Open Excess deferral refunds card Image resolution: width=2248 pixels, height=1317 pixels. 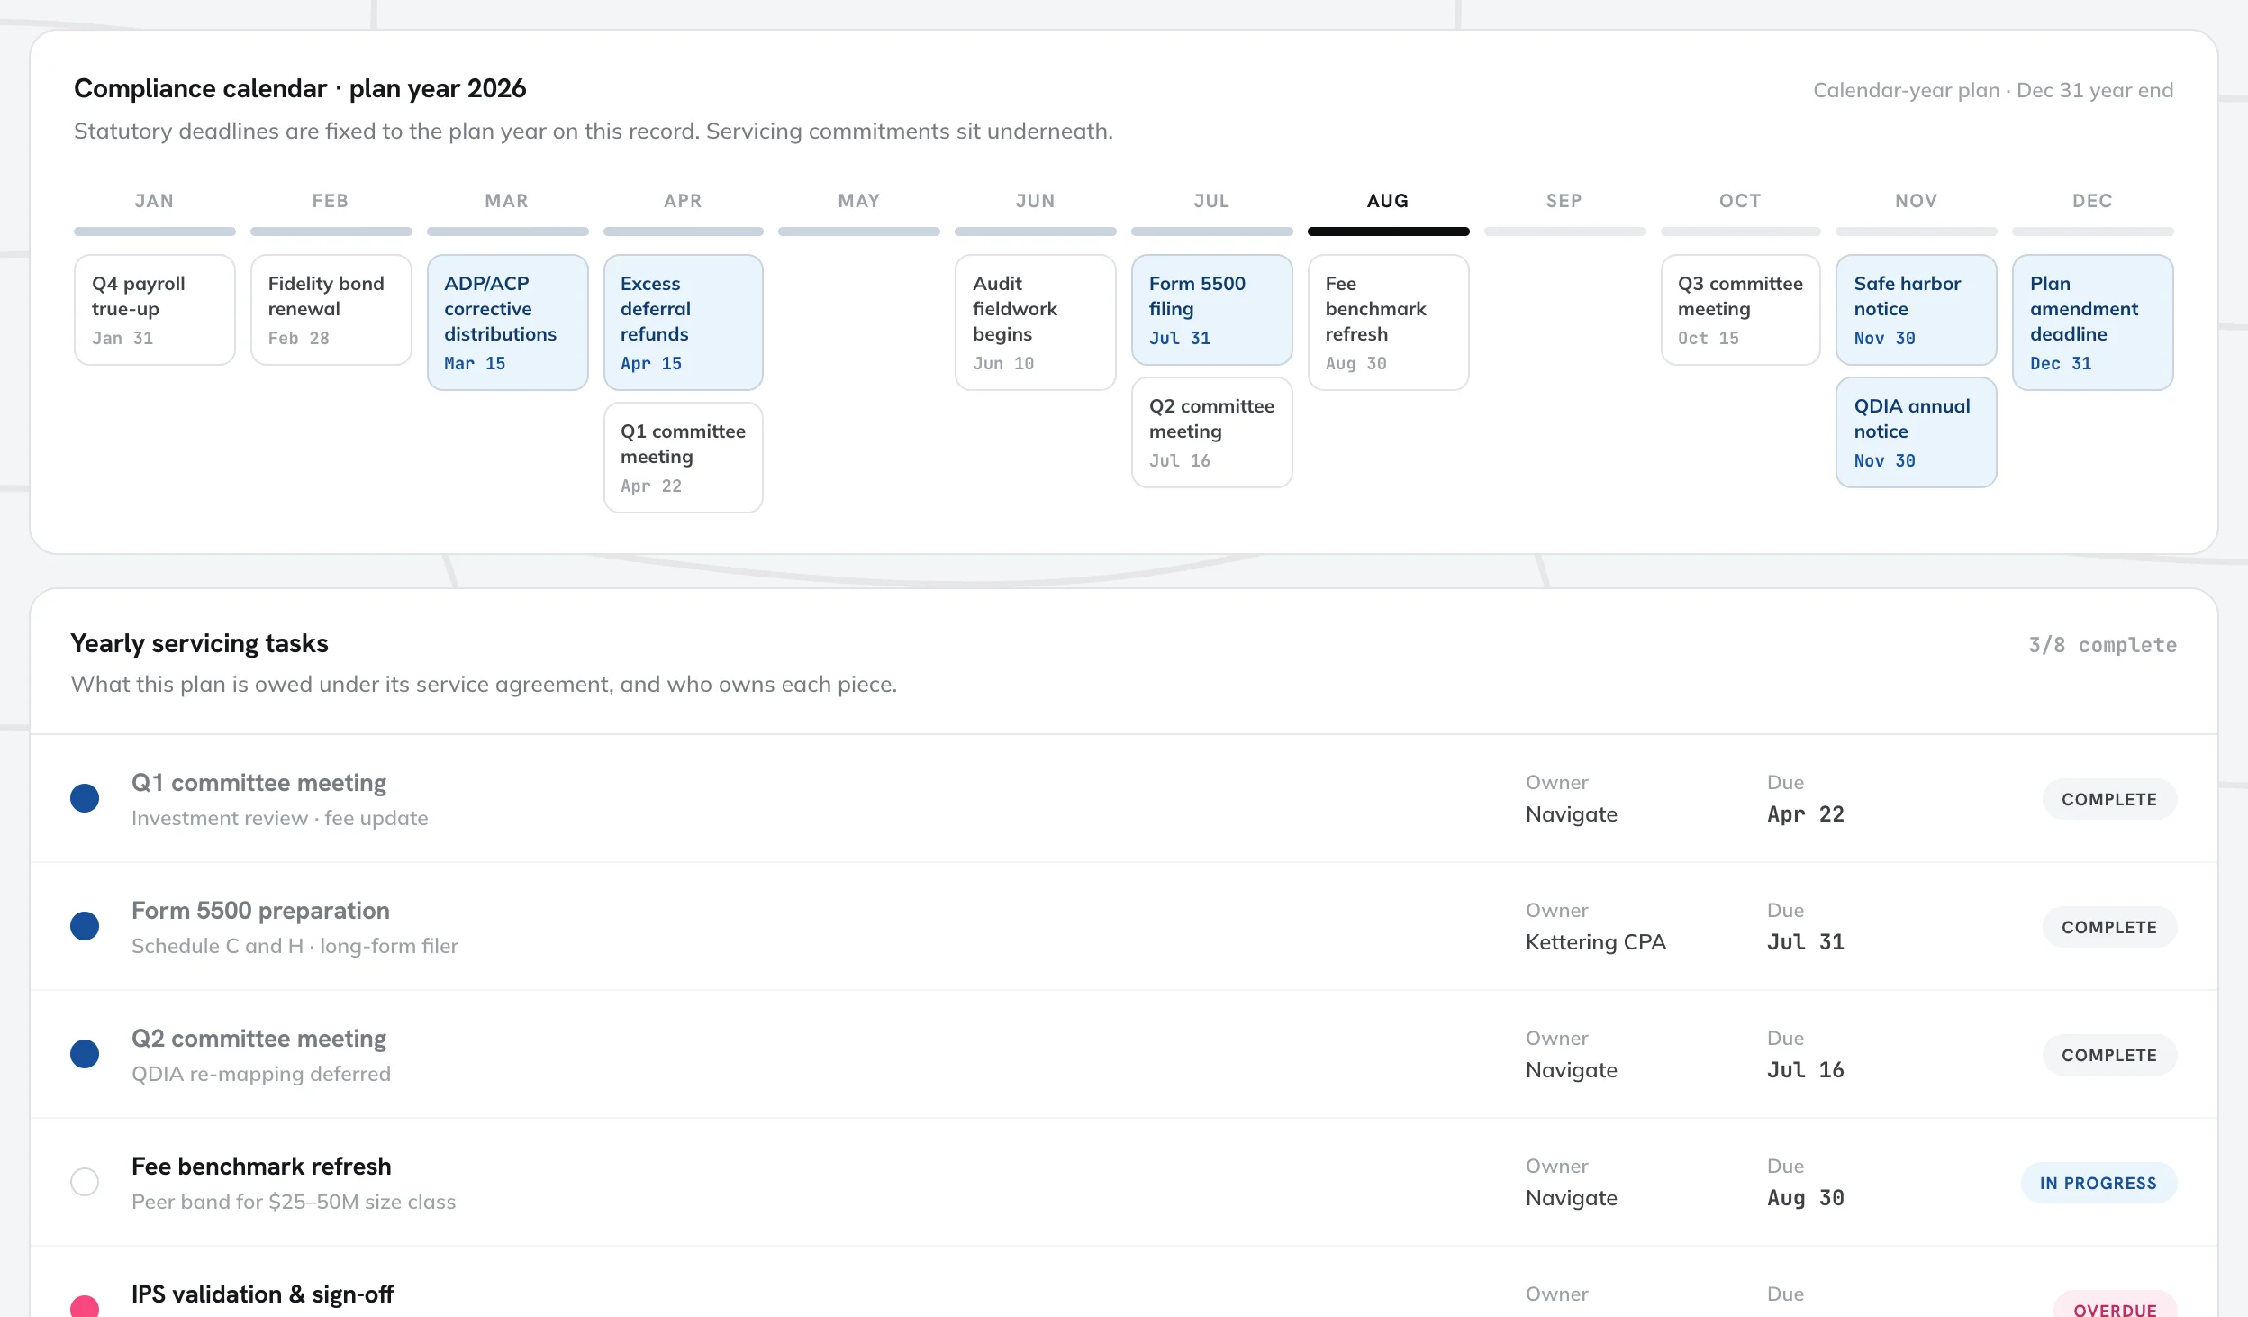tap(683, 322)
